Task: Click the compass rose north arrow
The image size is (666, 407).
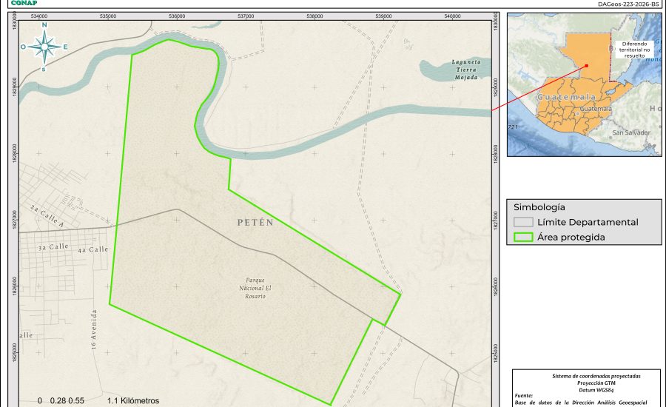Action: (x=44, y=47)
